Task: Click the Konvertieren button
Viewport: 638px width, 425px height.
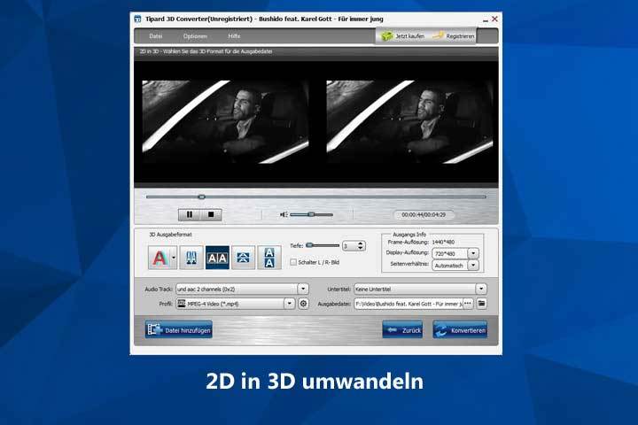Action: pyautogui.click(x=460, y=330)
